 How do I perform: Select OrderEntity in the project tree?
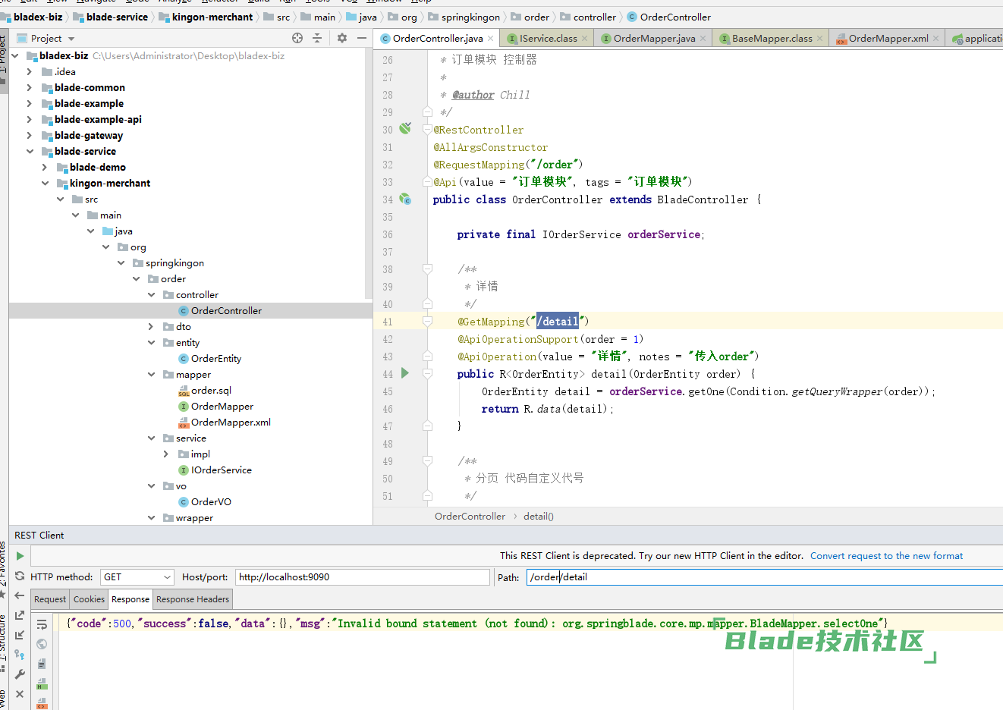point(216,358)
